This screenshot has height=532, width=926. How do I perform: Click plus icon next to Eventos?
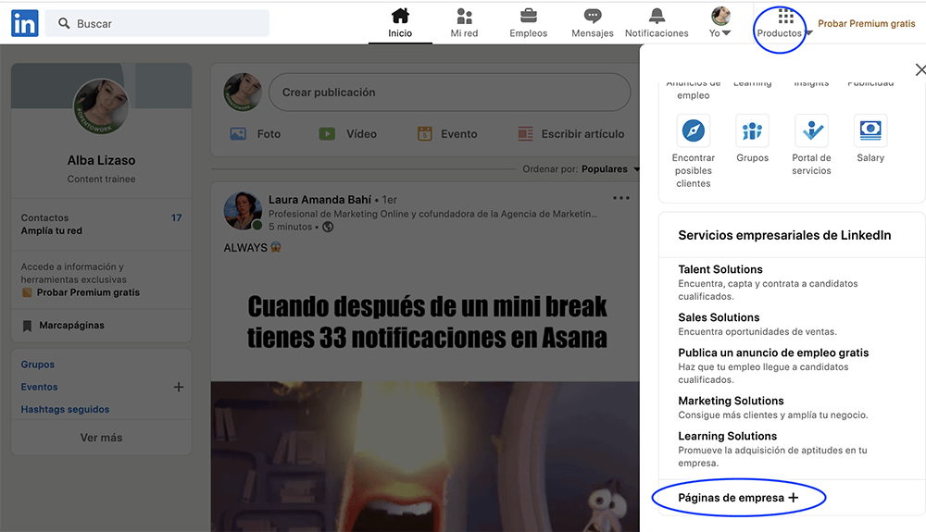179,387
